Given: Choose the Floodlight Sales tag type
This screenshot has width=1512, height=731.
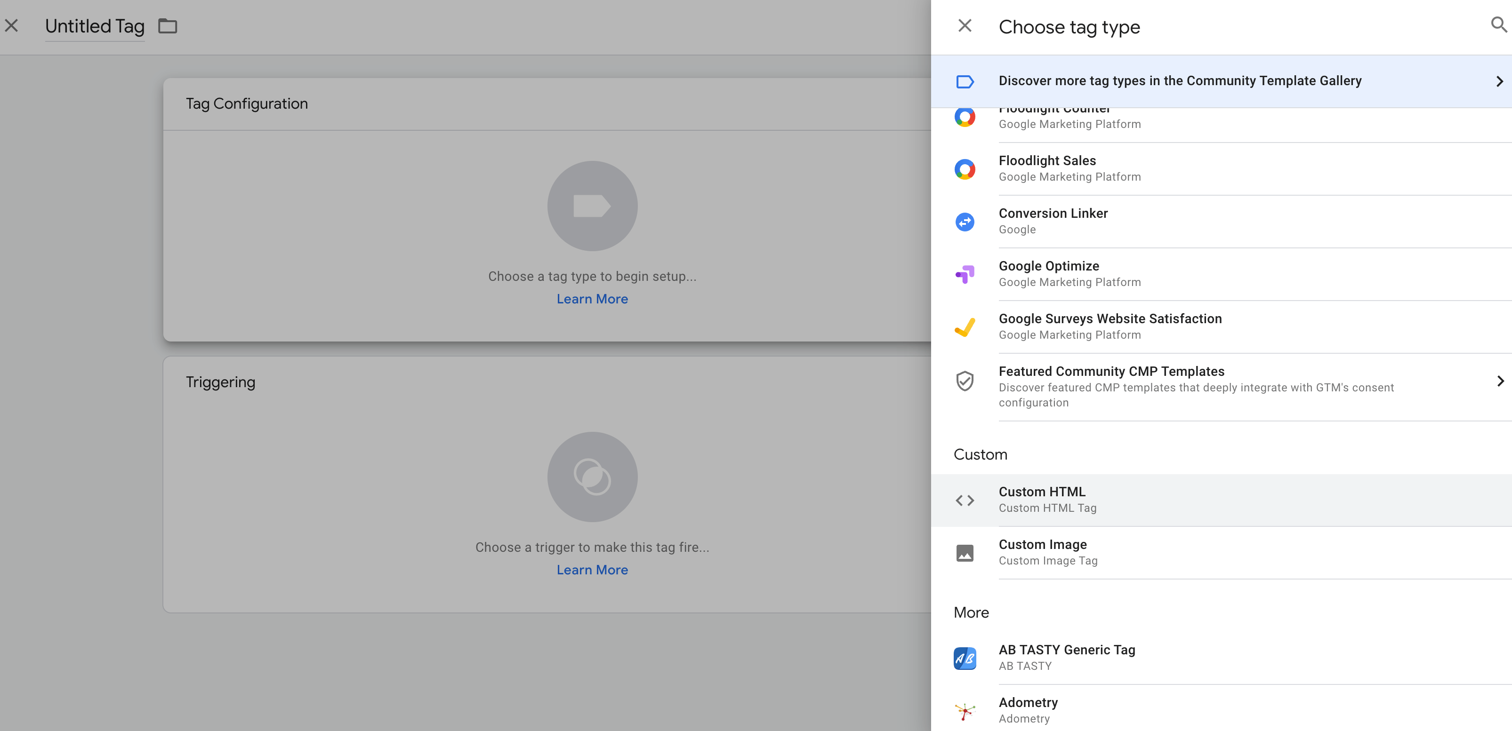Looking at the screenshot, I should click(1222, 169).
